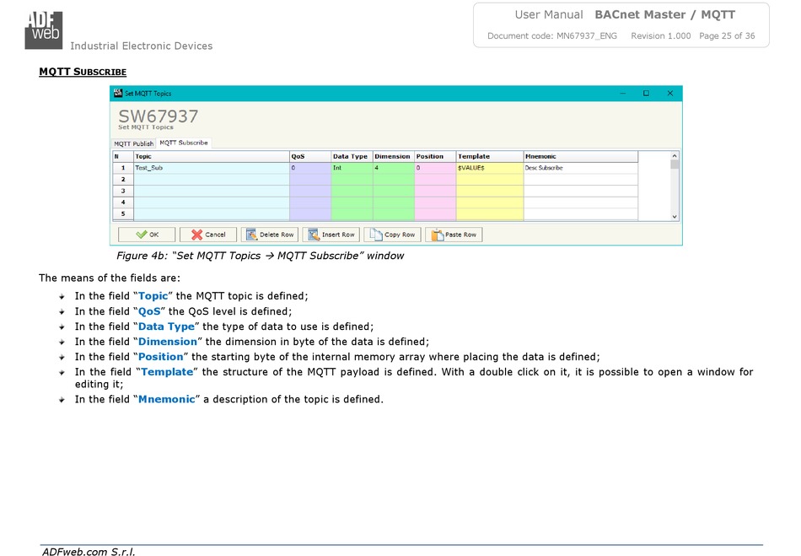Switch to the MQTT Publish tab
The width and height of the screenshot is (801, 556).
134,143
